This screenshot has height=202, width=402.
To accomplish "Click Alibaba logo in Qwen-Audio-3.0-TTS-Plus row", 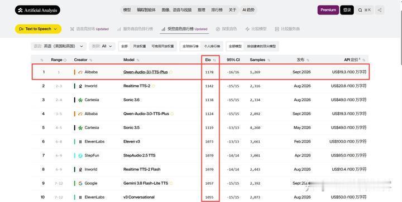I will pos(80,114).
